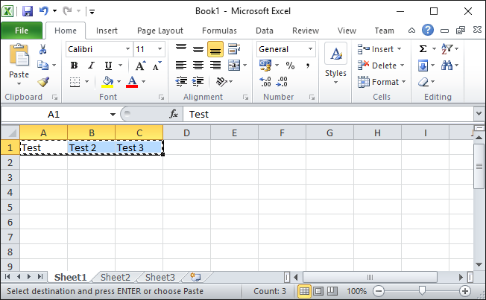Switch to the Page Layout tab
486x300 pixels.
160,31
